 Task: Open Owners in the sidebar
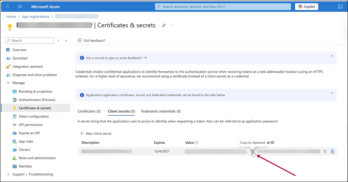(24, 150)
